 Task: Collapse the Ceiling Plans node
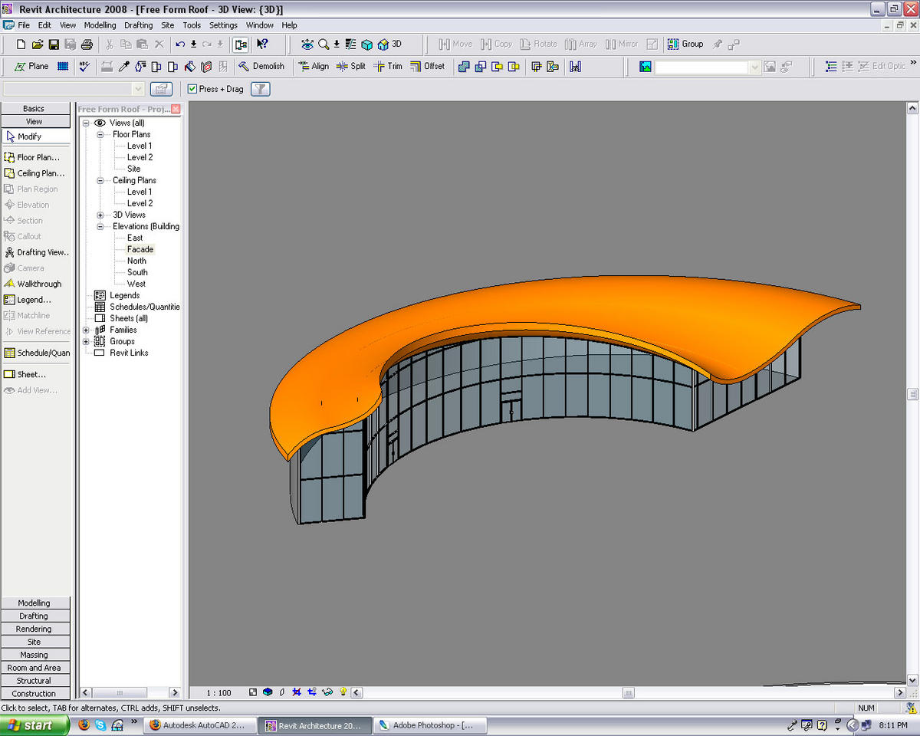100,180
